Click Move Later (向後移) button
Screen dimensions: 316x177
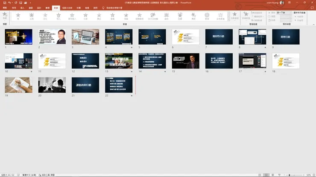pos(299,20)
